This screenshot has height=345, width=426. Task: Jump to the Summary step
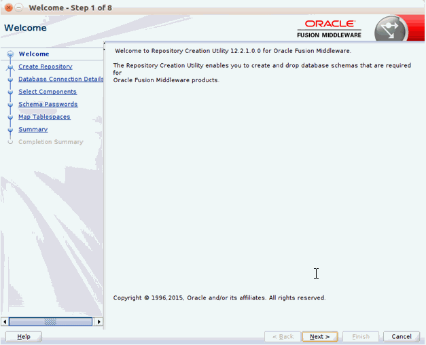[33, 129]
